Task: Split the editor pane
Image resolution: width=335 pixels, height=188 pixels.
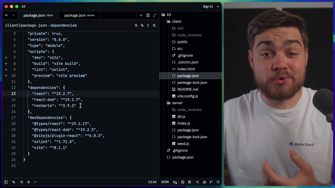Action: (148, 15)
